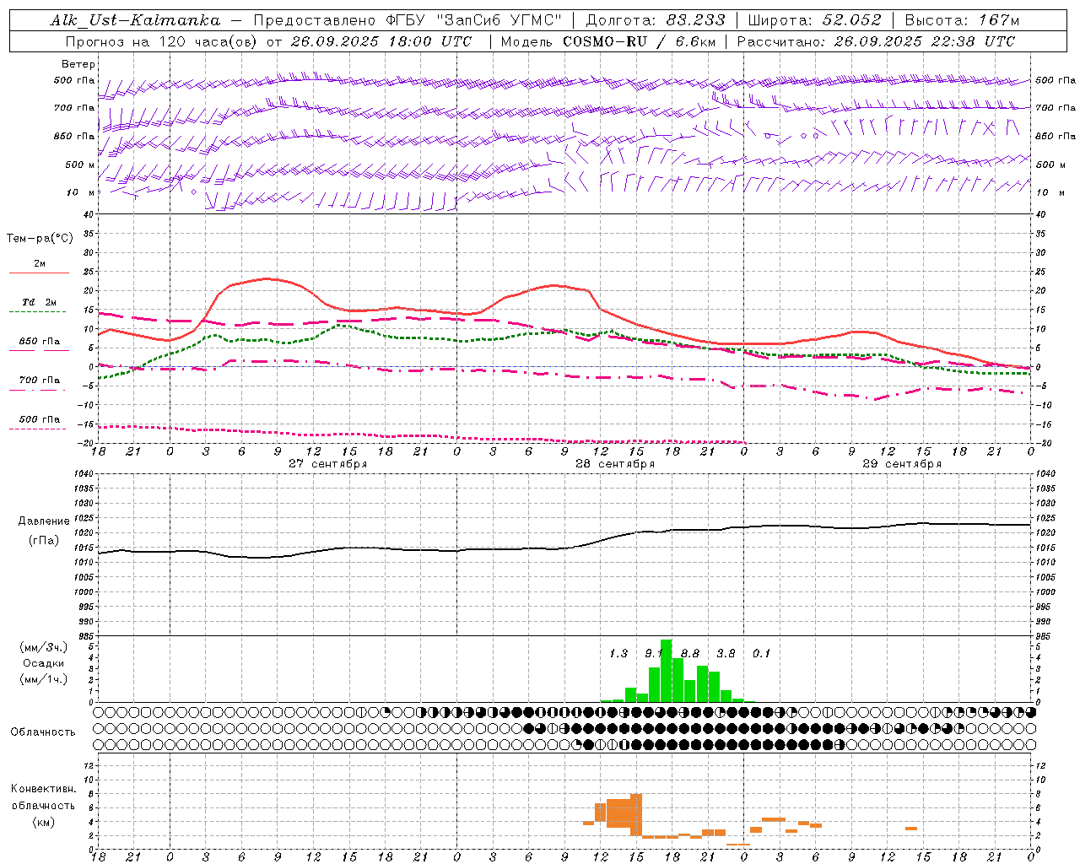Click the 28 сентября date label
The image size is (1080, 864).
click(615, 464)
